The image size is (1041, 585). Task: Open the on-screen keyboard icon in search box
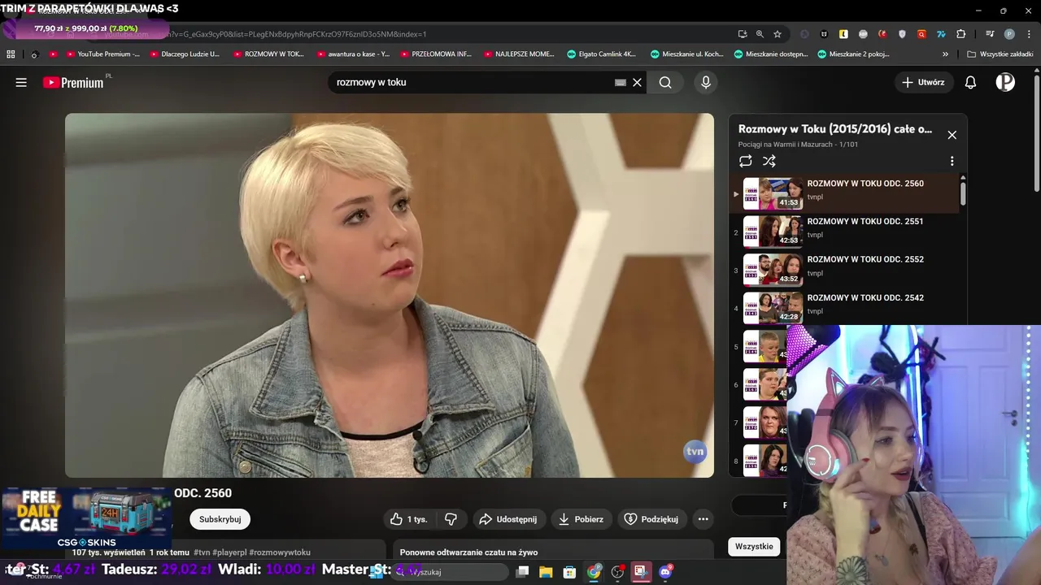tap(621, 82)
